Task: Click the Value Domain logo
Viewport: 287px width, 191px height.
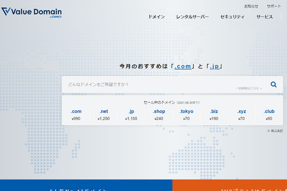Action: pyautogui.click(x=31, y=12)
